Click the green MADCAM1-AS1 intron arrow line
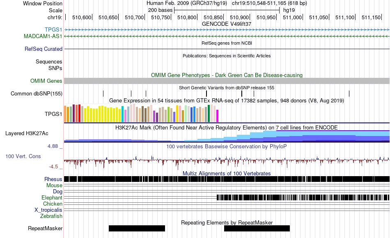Screen dimensions: 390x238 227,36
